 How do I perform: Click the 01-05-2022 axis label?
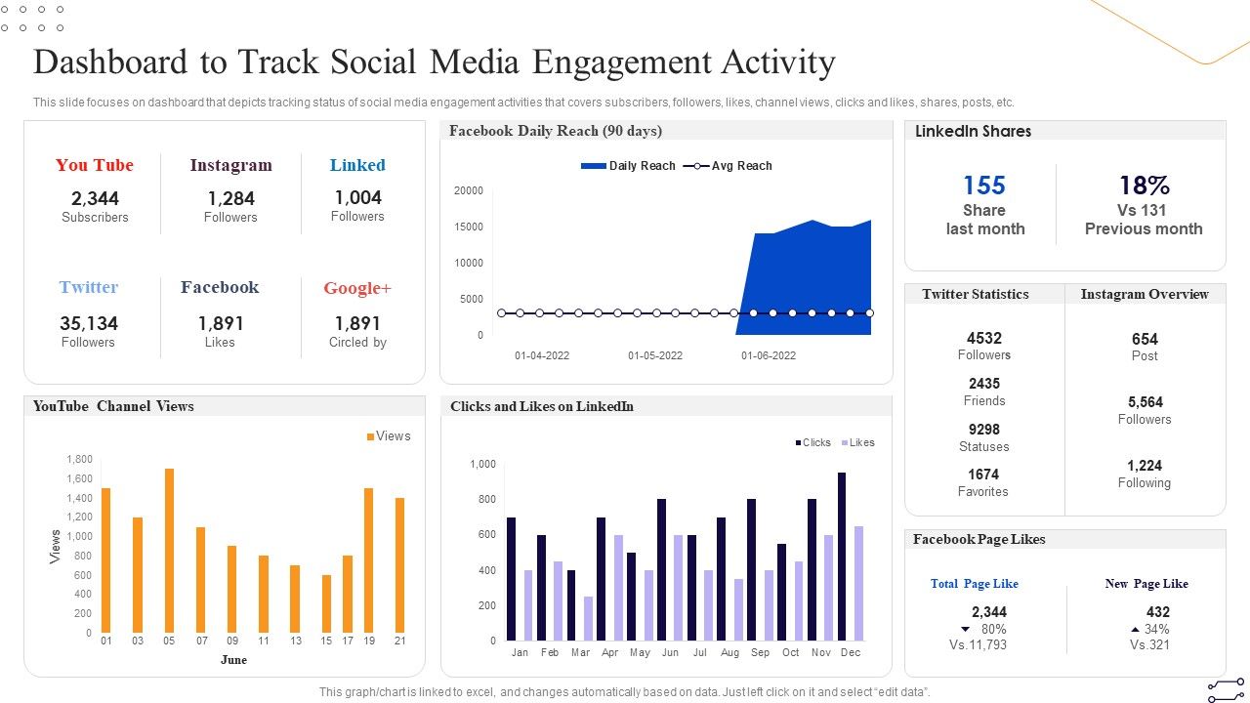pos(655,355)
